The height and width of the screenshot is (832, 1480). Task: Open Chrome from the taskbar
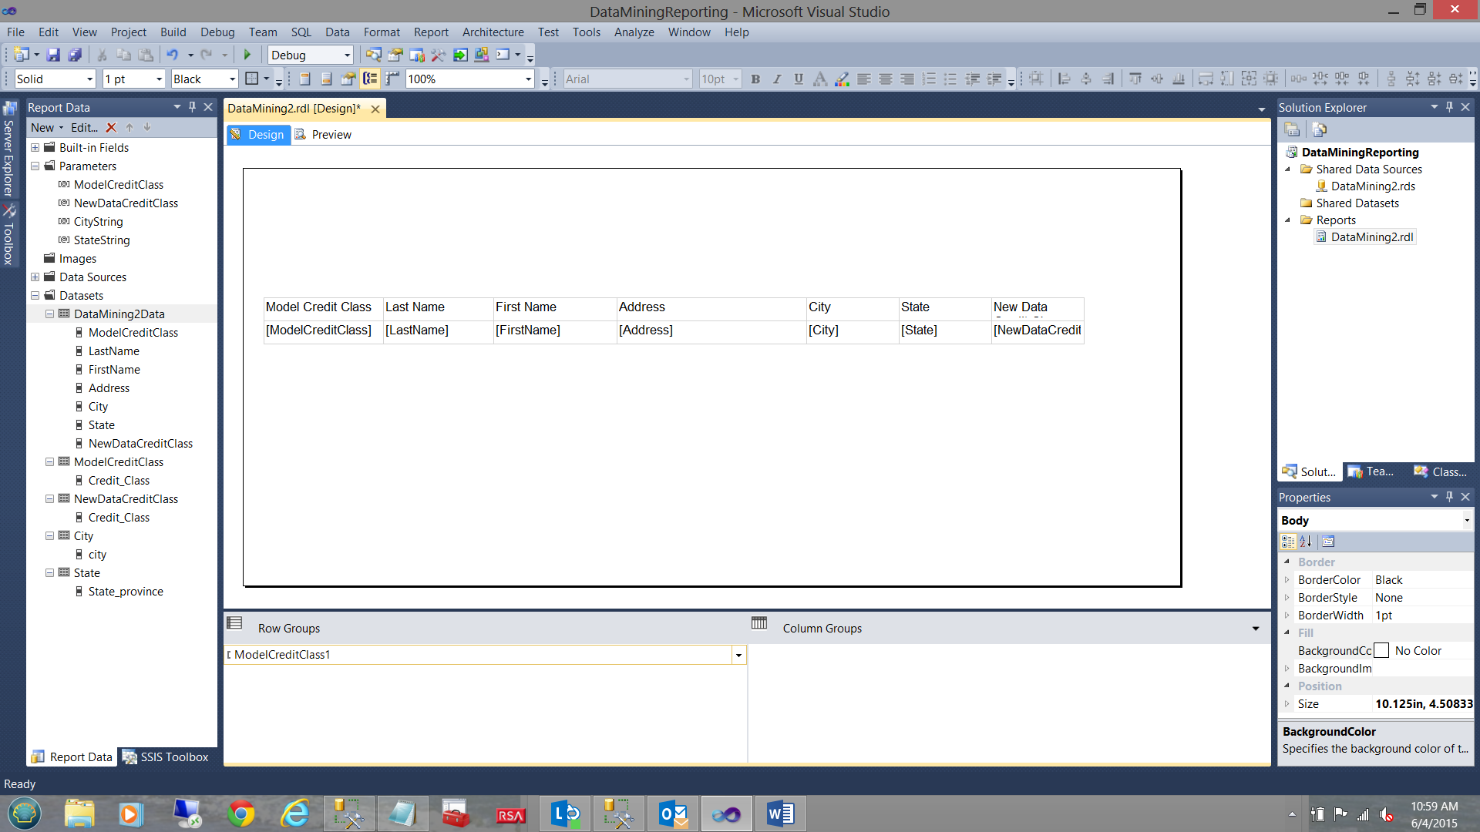[241, 814]
